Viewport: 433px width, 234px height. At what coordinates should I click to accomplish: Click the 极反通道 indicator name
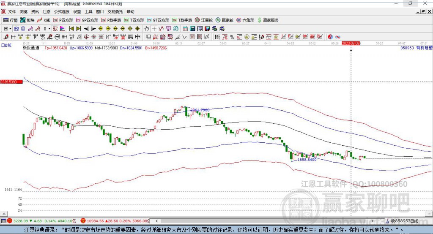pos(31,48)
